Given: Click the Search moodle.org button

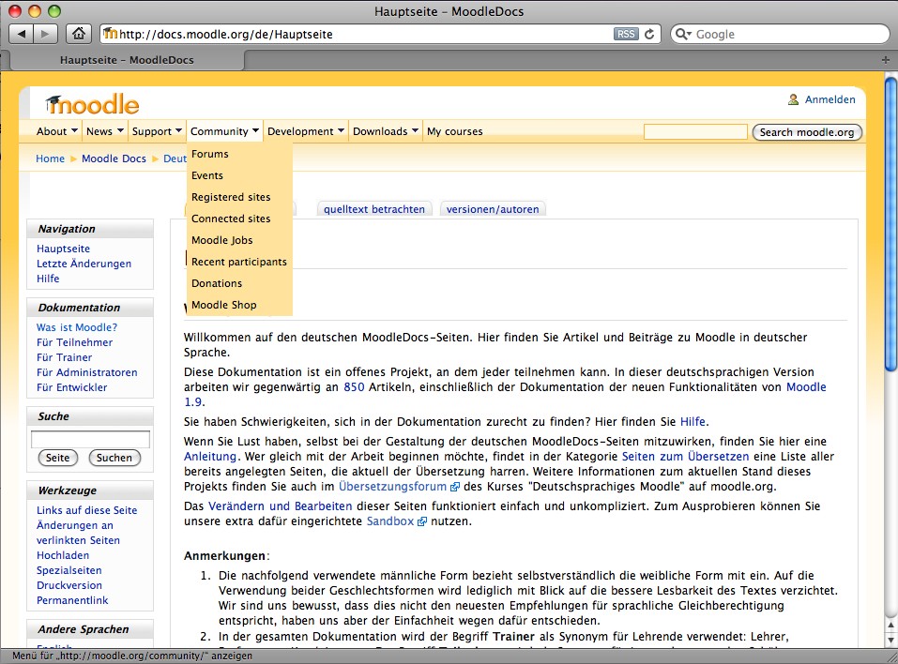Looking at the screenshot, I should click(807, 132).
